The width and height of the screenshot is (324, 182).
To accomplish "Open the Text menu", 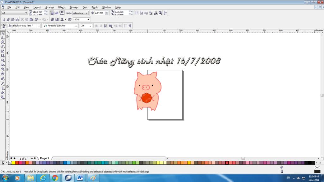I will click(85, 7).
